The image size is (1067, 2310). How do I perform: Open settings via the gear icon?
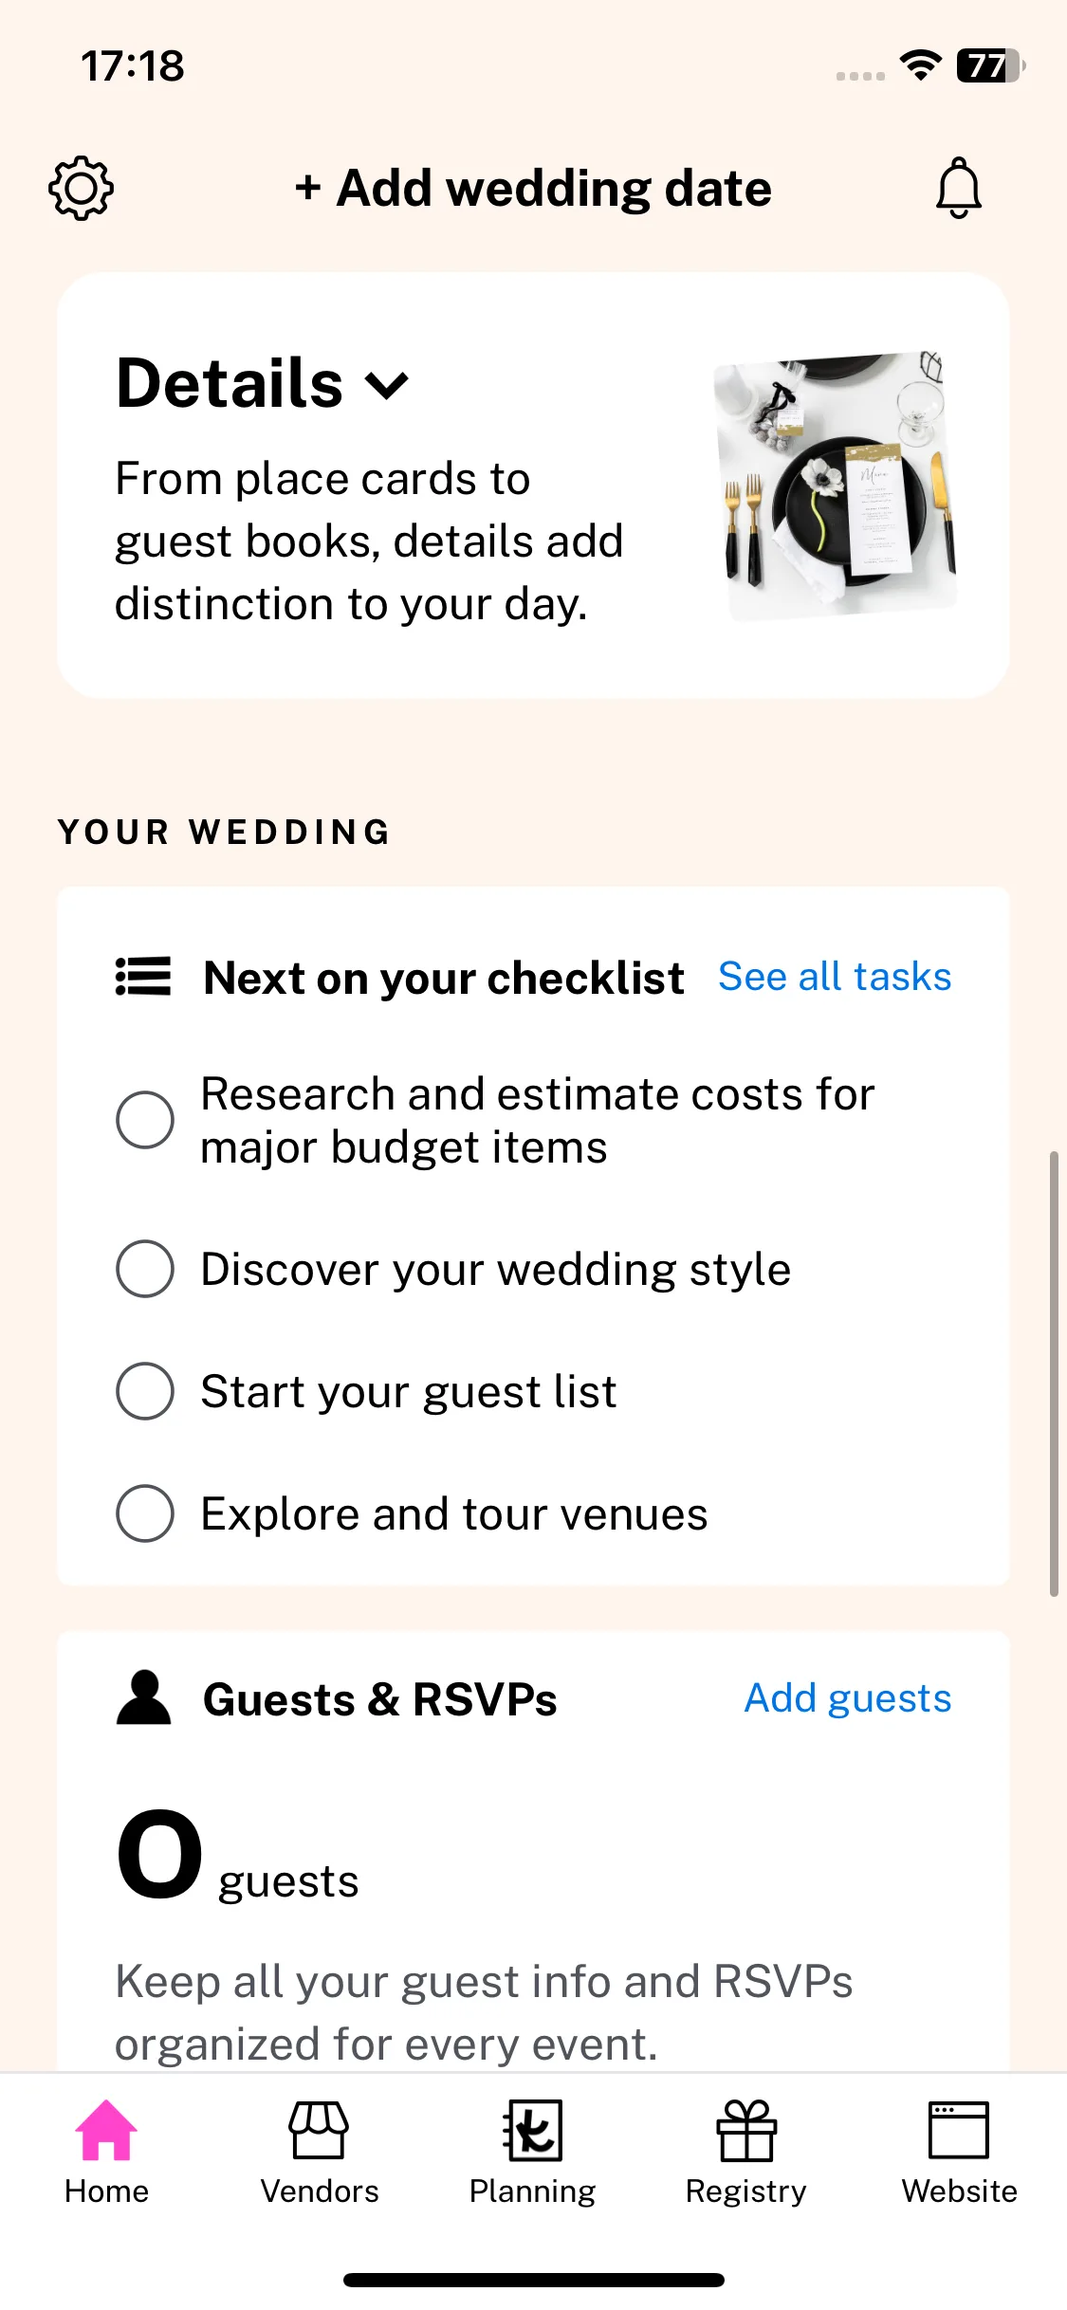(81, 188)
